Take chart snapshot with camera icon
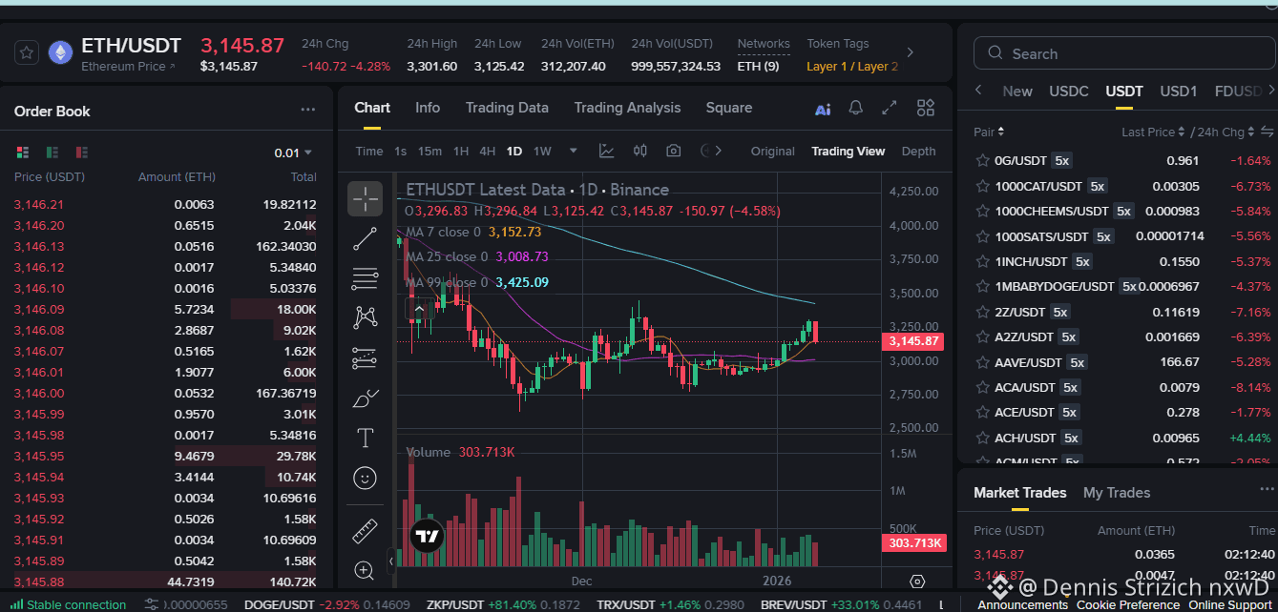This screenshot has height=612, width=1278. tap(674, 151)
